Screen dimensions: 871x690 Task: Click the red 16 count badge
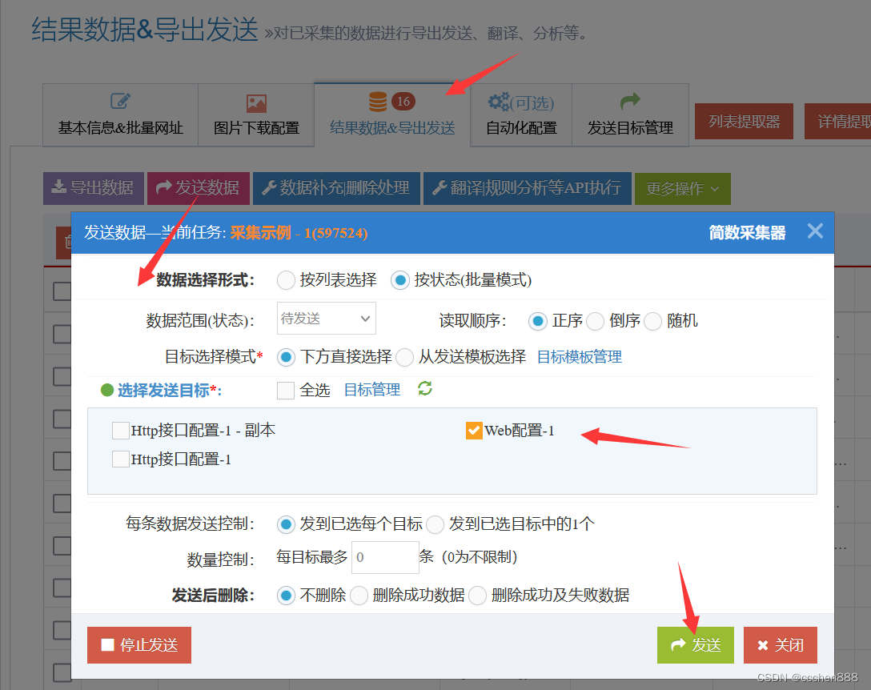[x=403, y=101]
